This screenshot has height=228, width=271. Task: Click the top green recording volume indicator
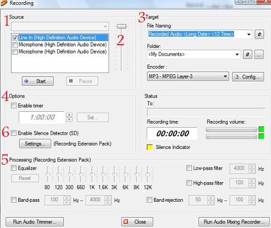[261, 129]
